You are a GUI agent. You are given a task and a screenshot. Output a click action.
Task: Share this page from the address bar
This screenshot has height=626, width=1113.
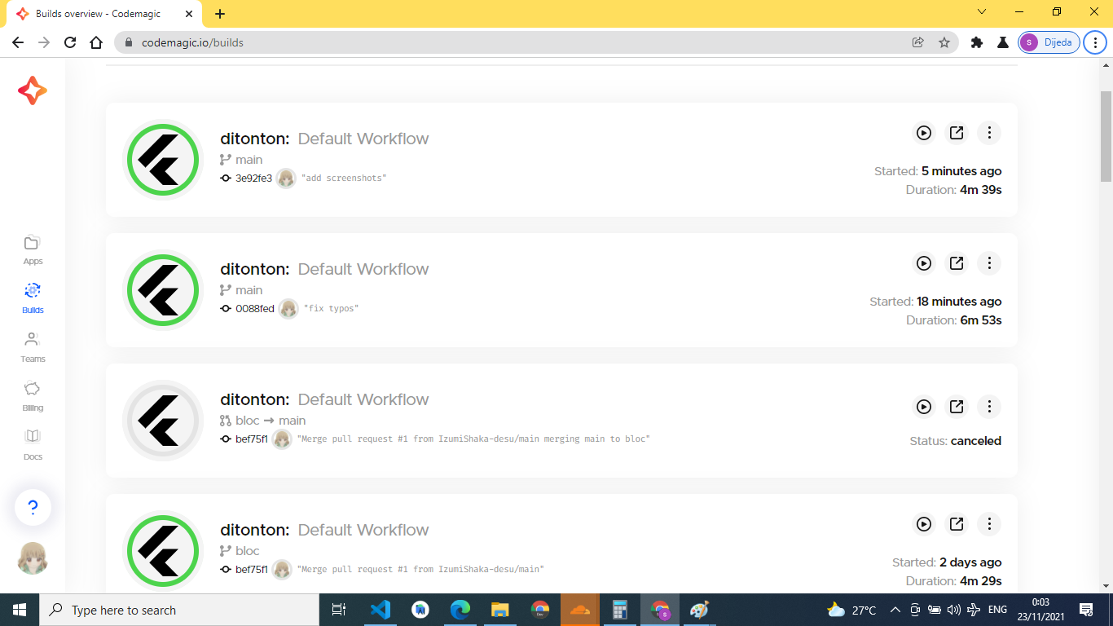918,42
